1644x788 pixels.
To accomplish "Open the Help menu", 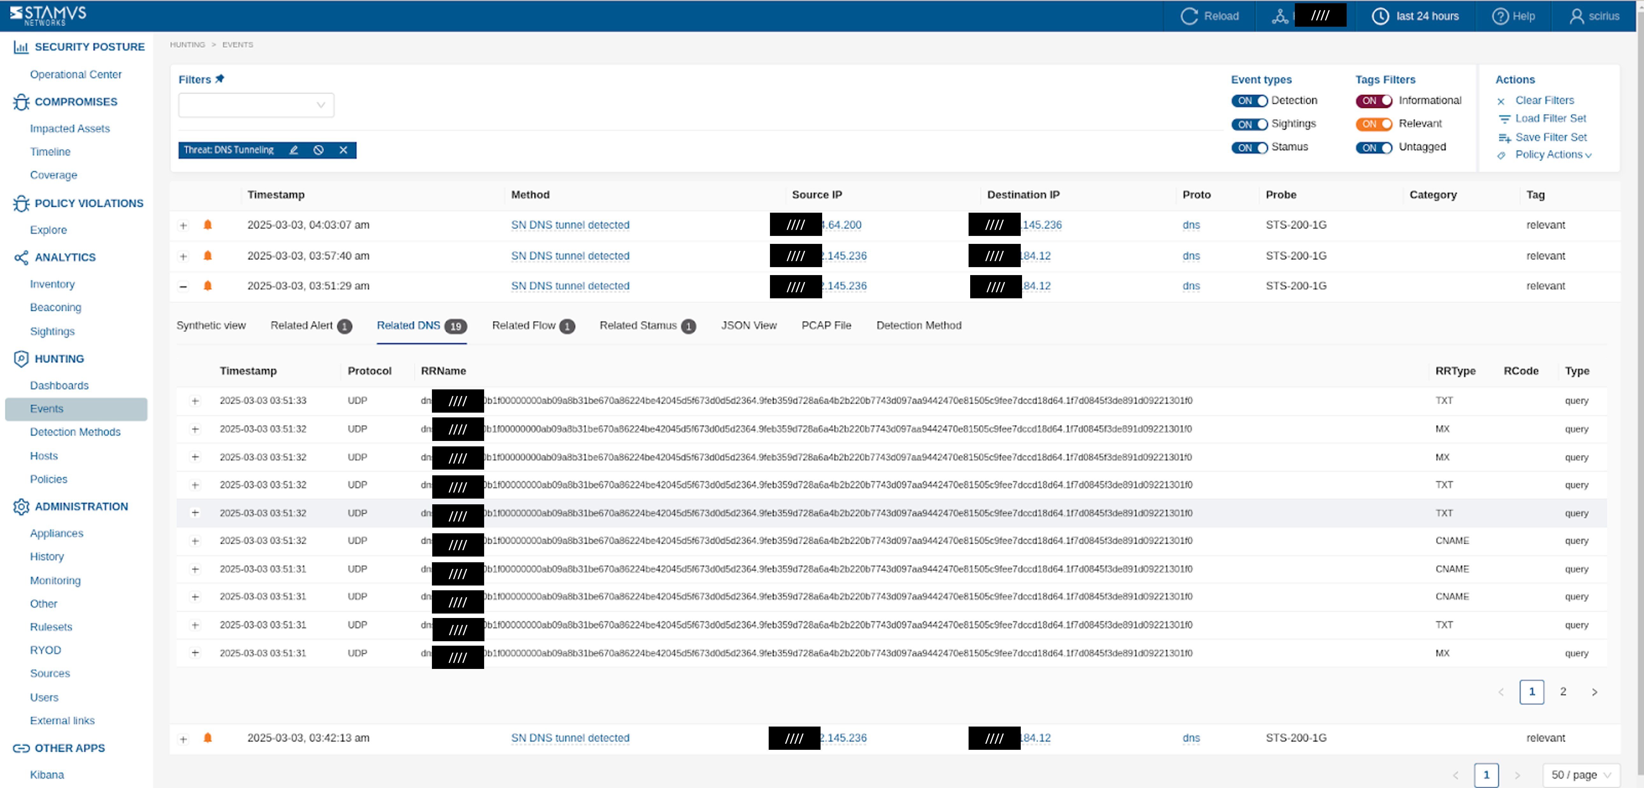I will pyautogui.click(x=1513, y=16).
